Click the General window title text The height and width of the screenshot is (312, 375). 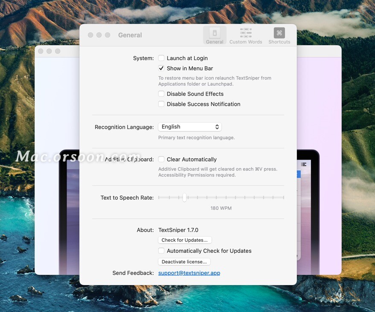click(130, 35)
